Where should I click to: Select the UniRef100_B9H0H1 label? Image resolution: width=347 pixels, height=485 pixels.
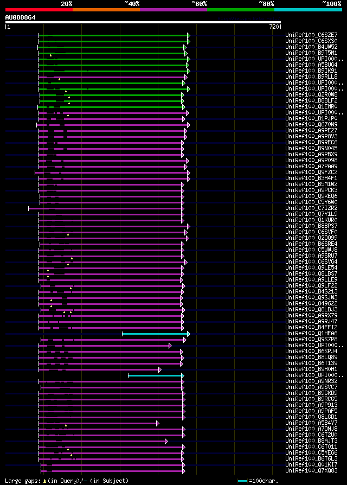tap(311, 369)
